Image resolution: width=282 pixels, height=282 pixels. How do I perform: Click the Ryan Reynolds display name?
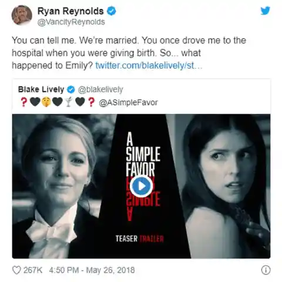(70, 11)
